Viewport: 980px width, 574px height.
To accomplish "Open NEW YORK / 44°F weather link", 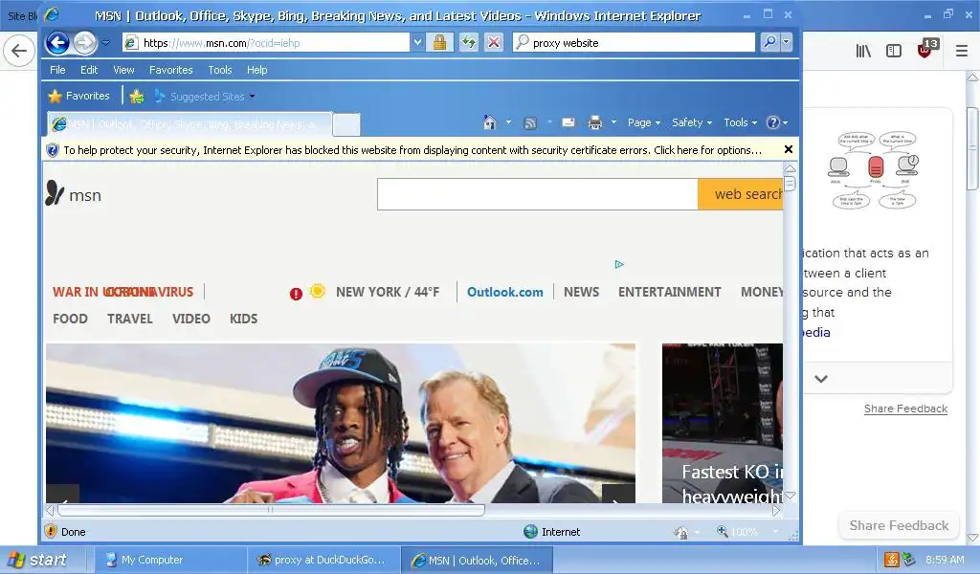I will pos(388,293).
